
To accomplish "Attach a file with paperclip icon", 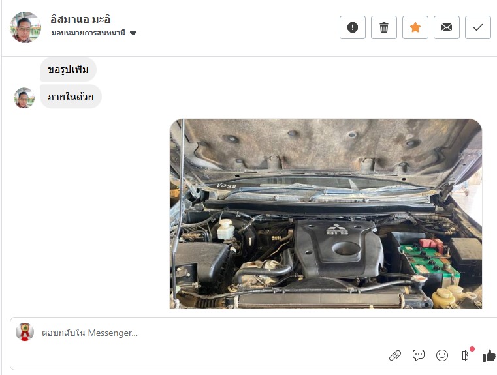I will (x=395, y=355).
